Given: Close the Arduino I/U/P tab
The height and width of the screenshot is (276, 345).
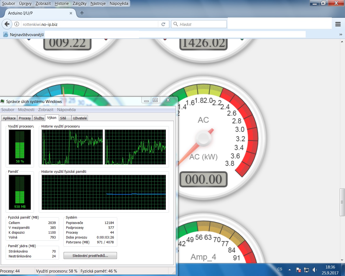Looking at the screenshot, I should pyautogui.click(x=71, y=13).
